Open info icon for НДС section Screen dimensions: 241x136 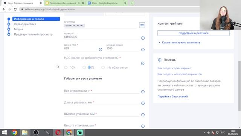pos(143,63)
